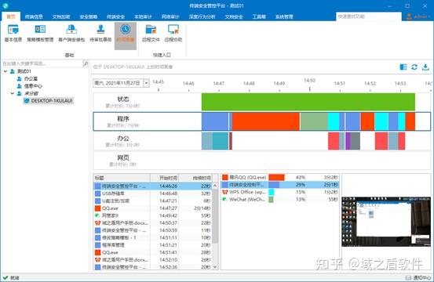434x282 pixels.
Task: Open the 基本信息 ribbon icon
Action: coord(13,33)
